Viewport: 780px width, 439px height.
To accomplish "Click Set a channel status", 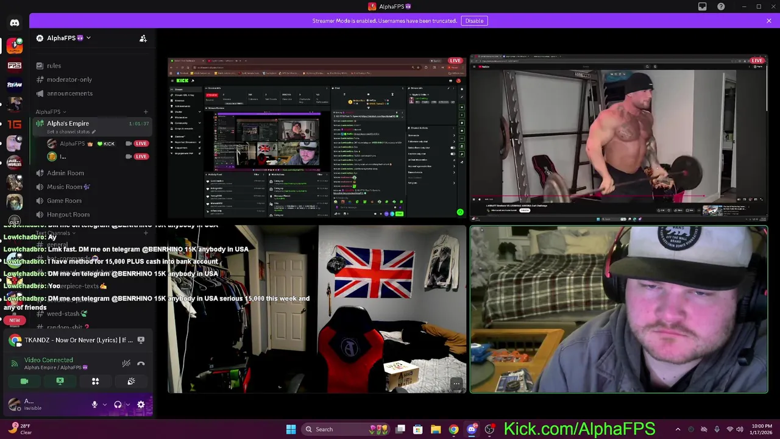I will 71,132.
